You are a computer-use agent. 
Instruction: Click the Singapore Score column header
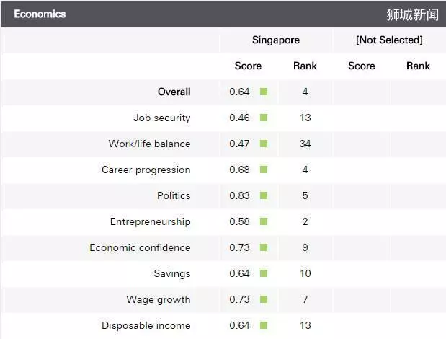(x=248, y=66)
